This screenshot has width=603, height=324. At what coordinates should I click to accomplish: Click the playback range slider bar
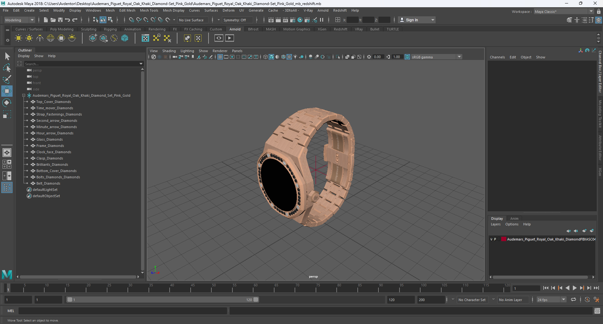(163, 300)
